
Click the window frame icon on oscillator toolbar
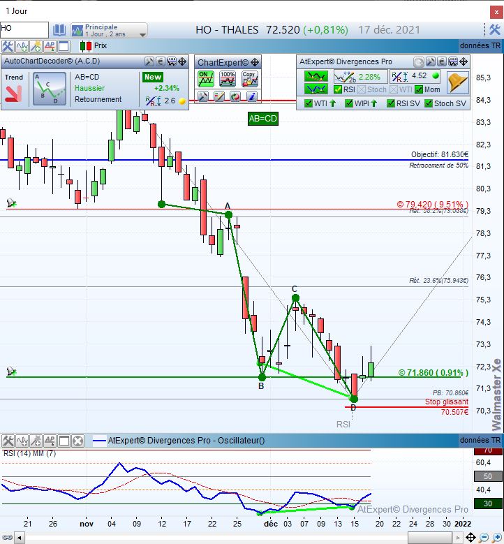click(x=64, y=441)
